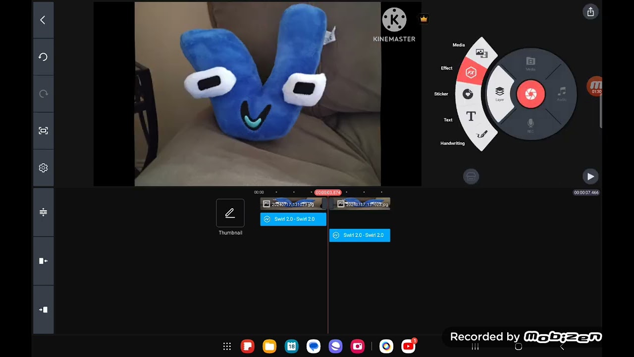Open the Mobizen floating recorder bubble
The height and width of the screenshot is (357, 634).
click(594, 87)
